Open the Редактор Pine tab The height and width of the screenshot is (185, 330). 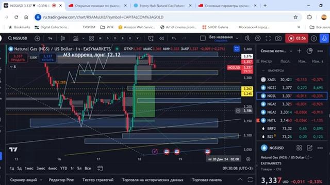(x=61, y=180)
